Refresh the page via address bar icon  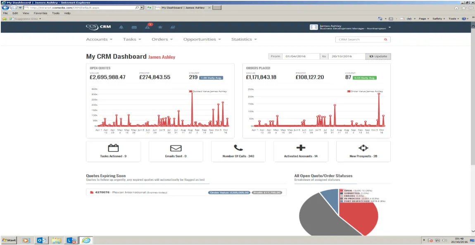coord(149,7)
